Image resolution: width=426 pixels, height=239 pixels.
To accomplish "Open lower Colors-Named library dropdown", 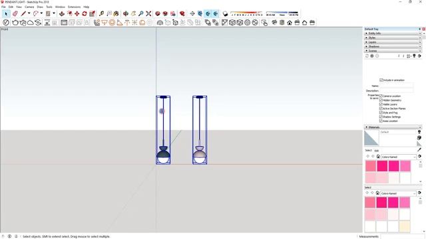I will point(398,193).
